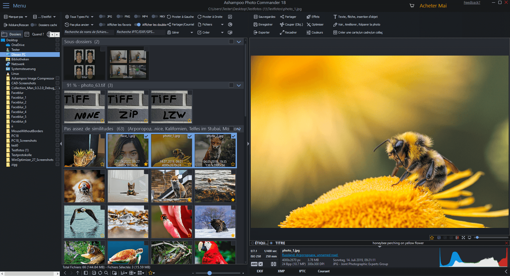Viewport: 510px width, 276px height.
Task: Toggle the Dossiers cachés switch
Action: click(x=34, y=25)
